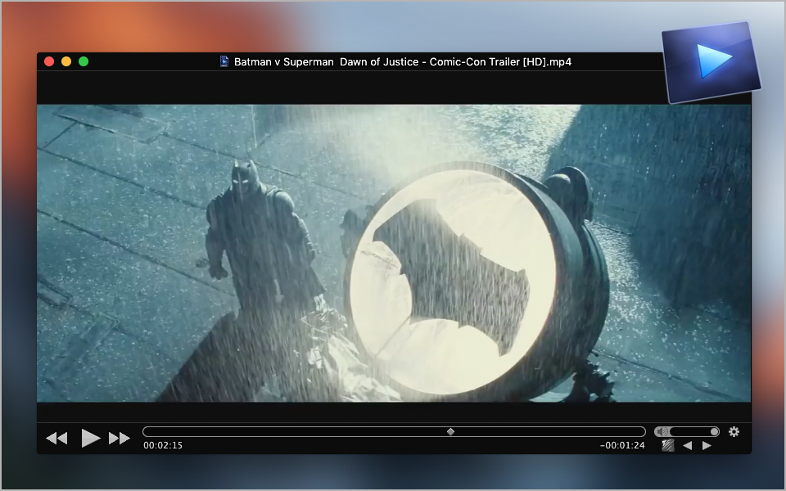Image resolution: width=786 pixels, height=491 pixels.
Task: Click the small right-pointing triangle near the gear
Action: tap(707, 445)
